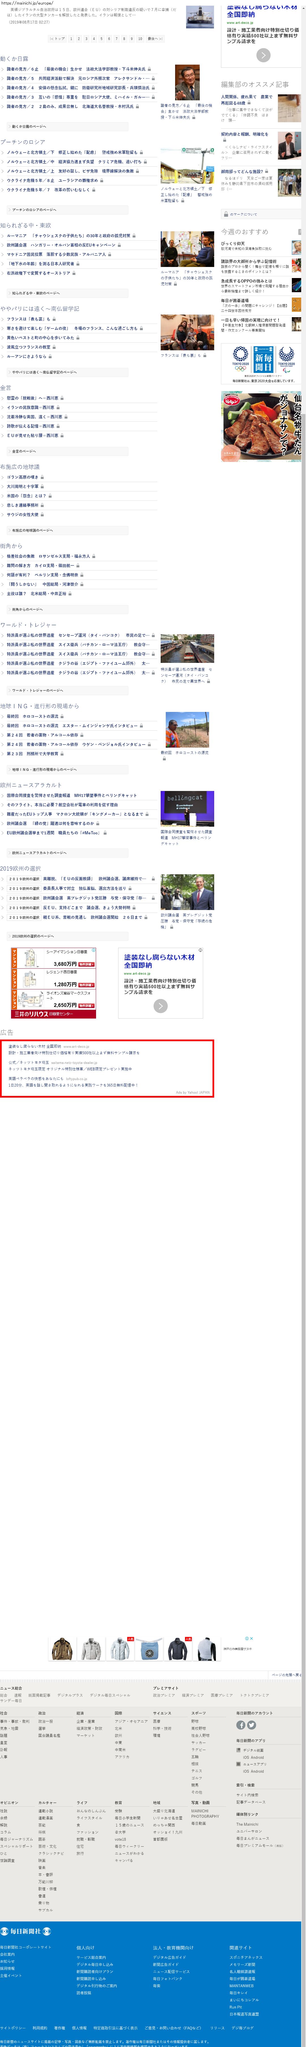Open footer 経済 category

point(80,1713)
